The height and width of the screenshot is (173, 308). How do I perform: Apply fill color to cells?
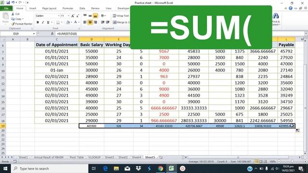pyautogui.click(x=68, y=23)
